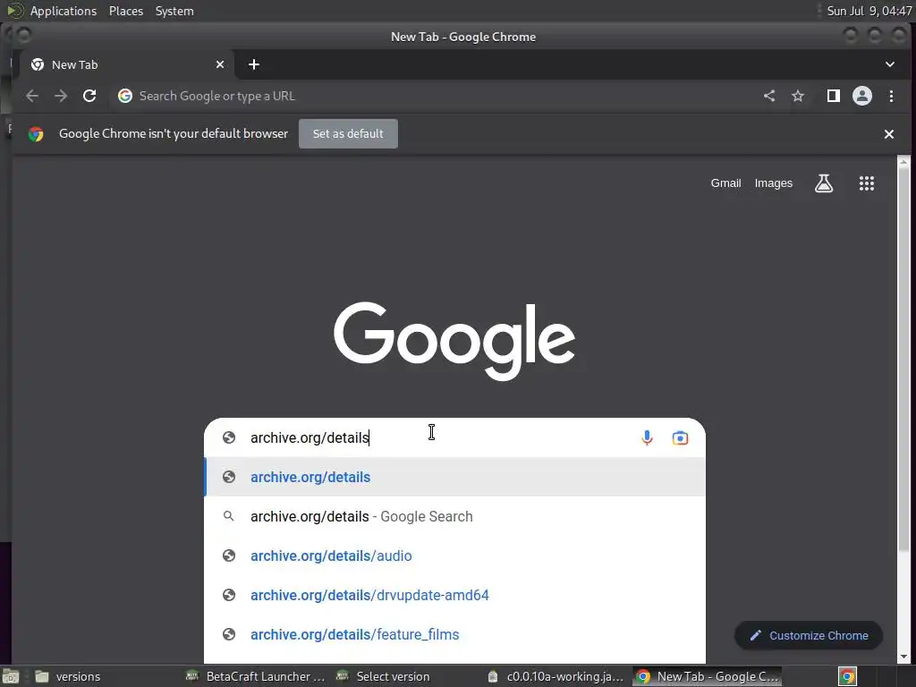Click globe icon beside feature_films suggestion

pyautogui.click(x=229, y=634)
